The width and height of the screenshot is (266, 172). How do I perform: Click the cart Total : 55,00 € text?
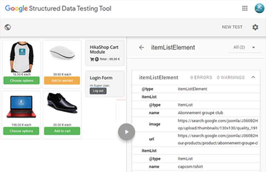point(110,59)
